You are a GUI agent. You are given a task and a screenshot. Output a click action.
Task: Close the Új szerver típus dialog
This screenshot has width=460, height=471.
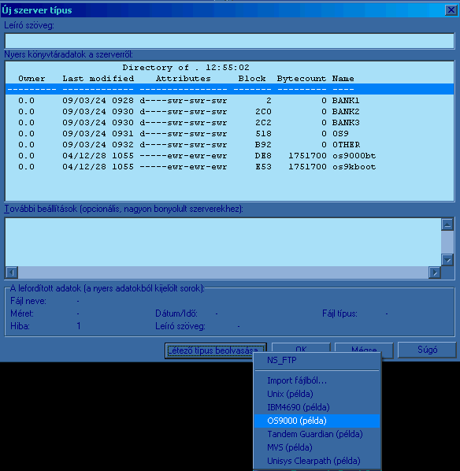pyautogui.click(x=451, y=10)
